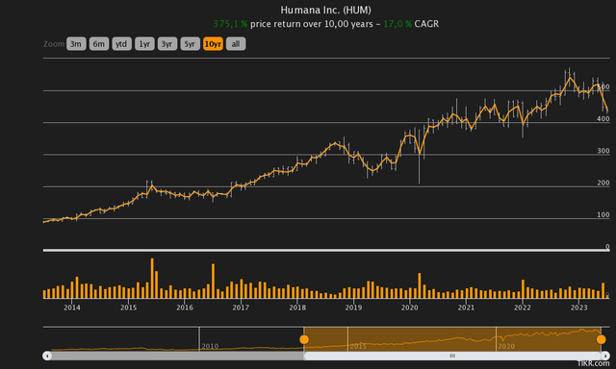Image resolution: width=616 pixels, height=369 pixels.
Task: Click the 2014 x-axis label
Action: [72, 307]
